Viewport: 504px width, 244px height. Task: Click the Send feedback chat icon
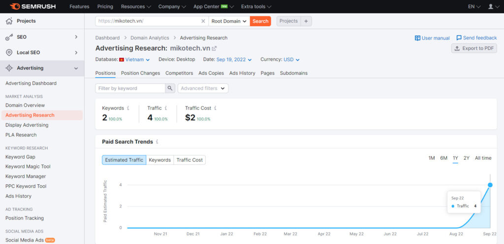(459, 37)
